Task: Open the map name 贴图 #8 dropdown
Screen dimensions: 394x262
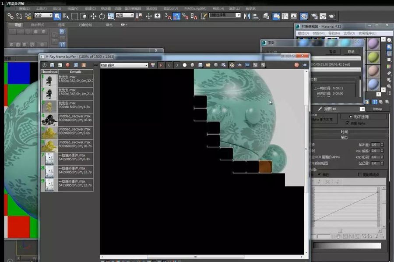Action: pos(344,109)
